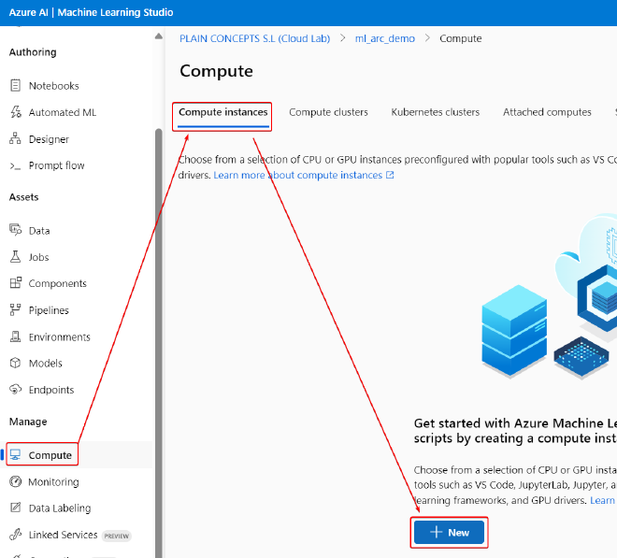Click the PREVIEW badge beside Linked Services

click(117, 536)
